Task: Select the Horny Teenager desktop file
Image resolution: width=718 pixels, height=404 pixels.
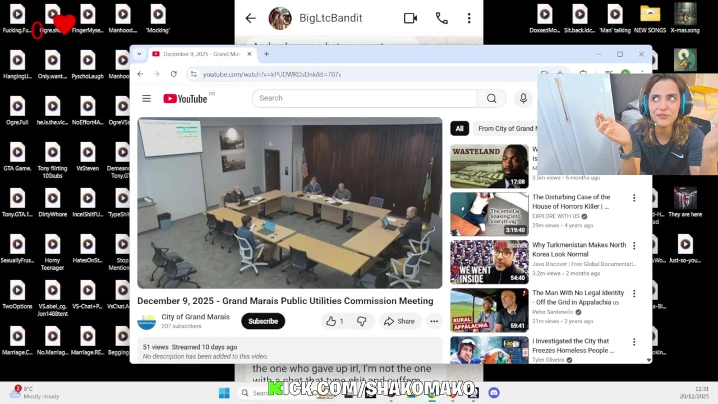Action: click(53, 252)
